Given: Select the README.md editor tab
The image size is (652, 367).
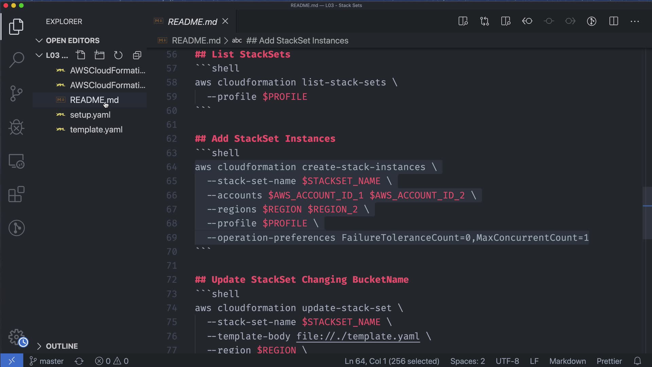Looking at the screenshot, I should (x=192, y=22).
